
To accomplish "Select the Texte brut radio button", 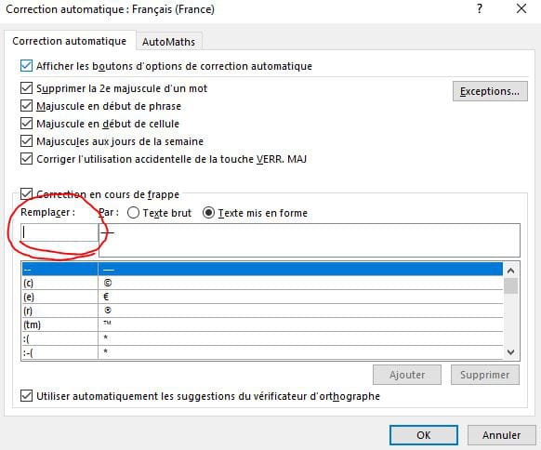I will [133, 213].
